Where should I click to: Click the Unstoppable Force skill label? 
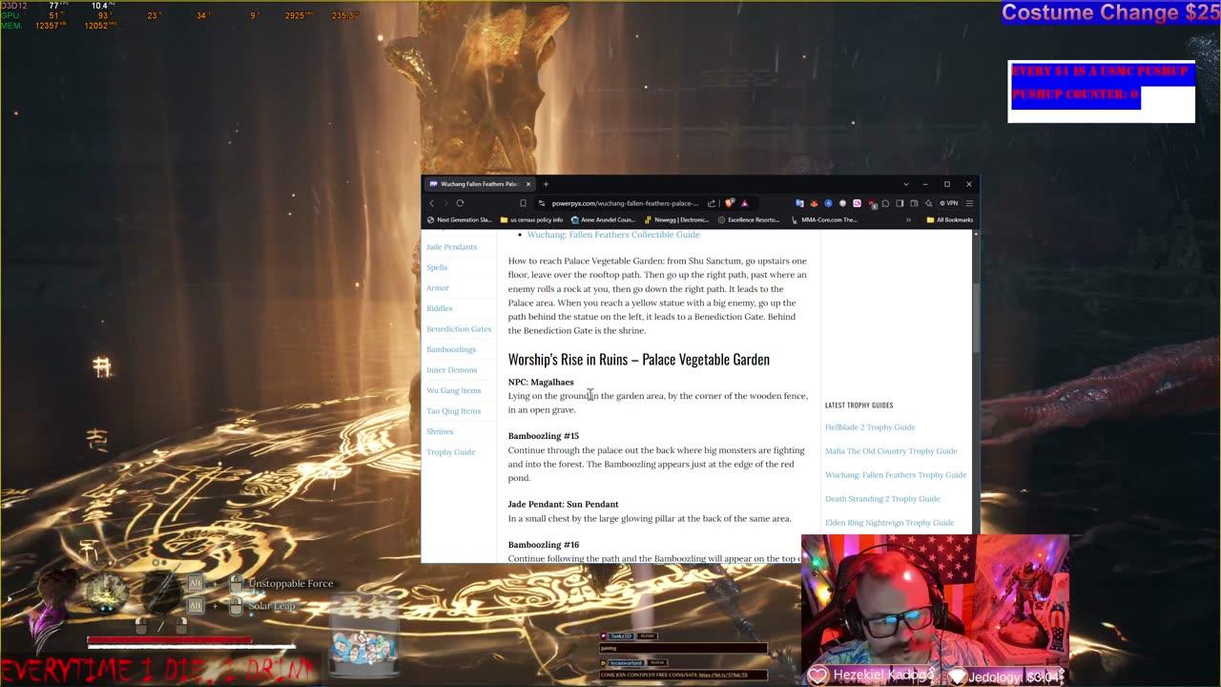[x=291, y=584]
